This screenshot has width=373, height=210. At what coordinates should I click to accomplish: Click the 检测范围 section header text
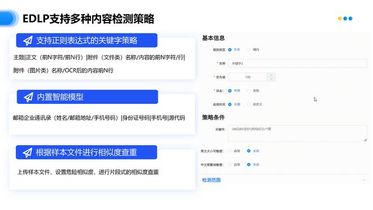click(211, 180)
